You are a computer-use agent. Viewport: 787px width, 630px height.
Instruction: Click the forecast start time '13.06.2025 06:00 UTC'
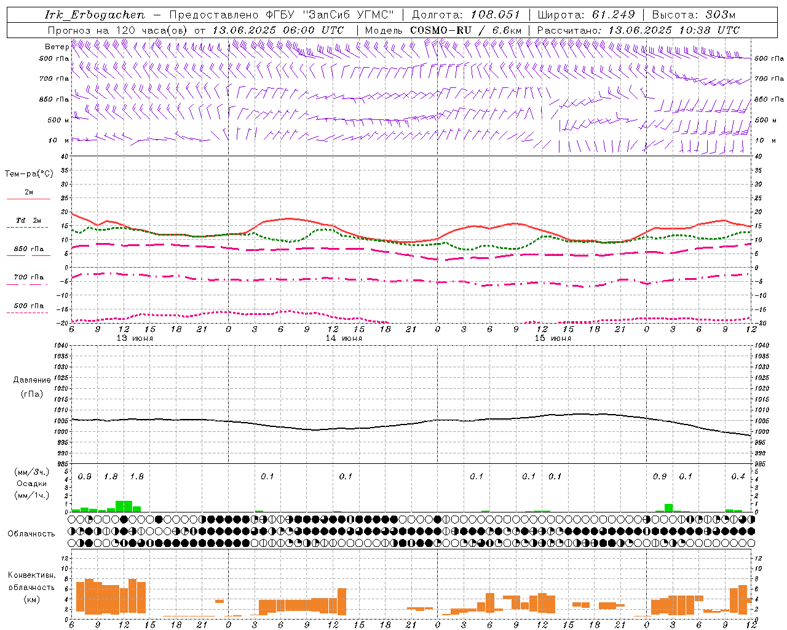tap(277, 30)
